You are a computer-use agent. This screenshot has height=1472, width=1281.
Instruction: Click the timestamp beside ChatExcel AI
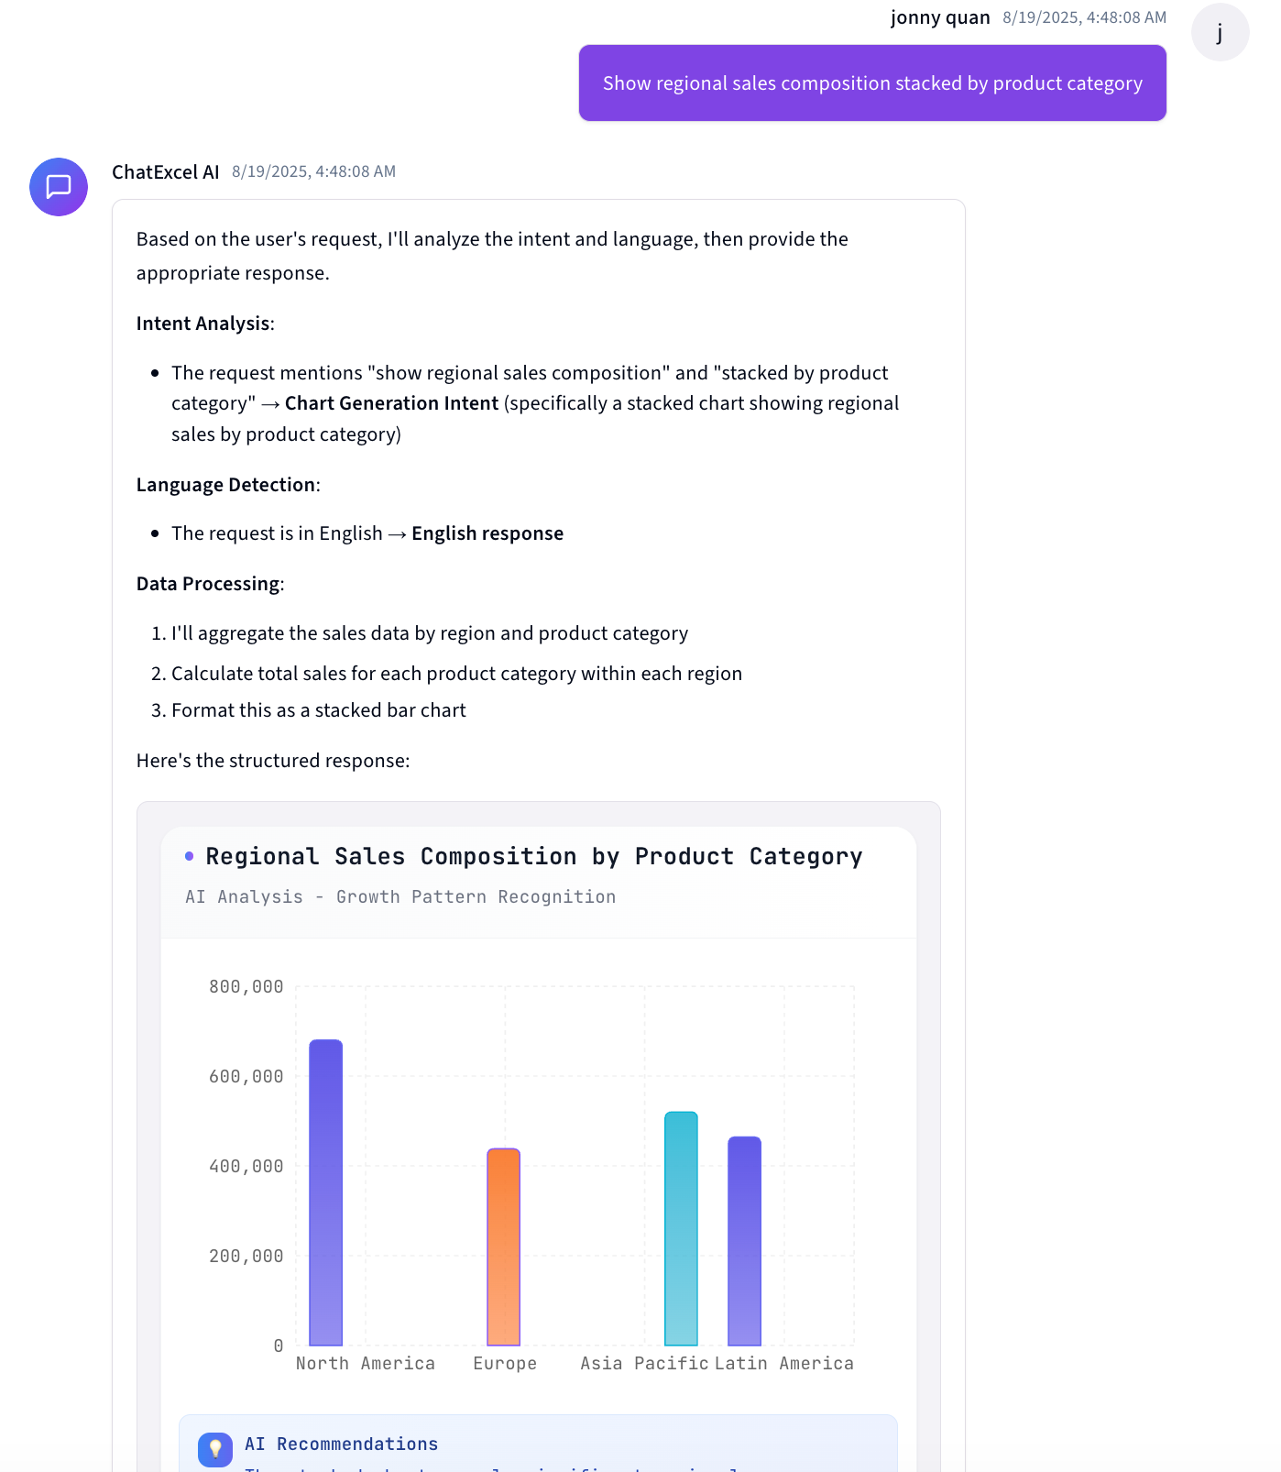[313, 171]
